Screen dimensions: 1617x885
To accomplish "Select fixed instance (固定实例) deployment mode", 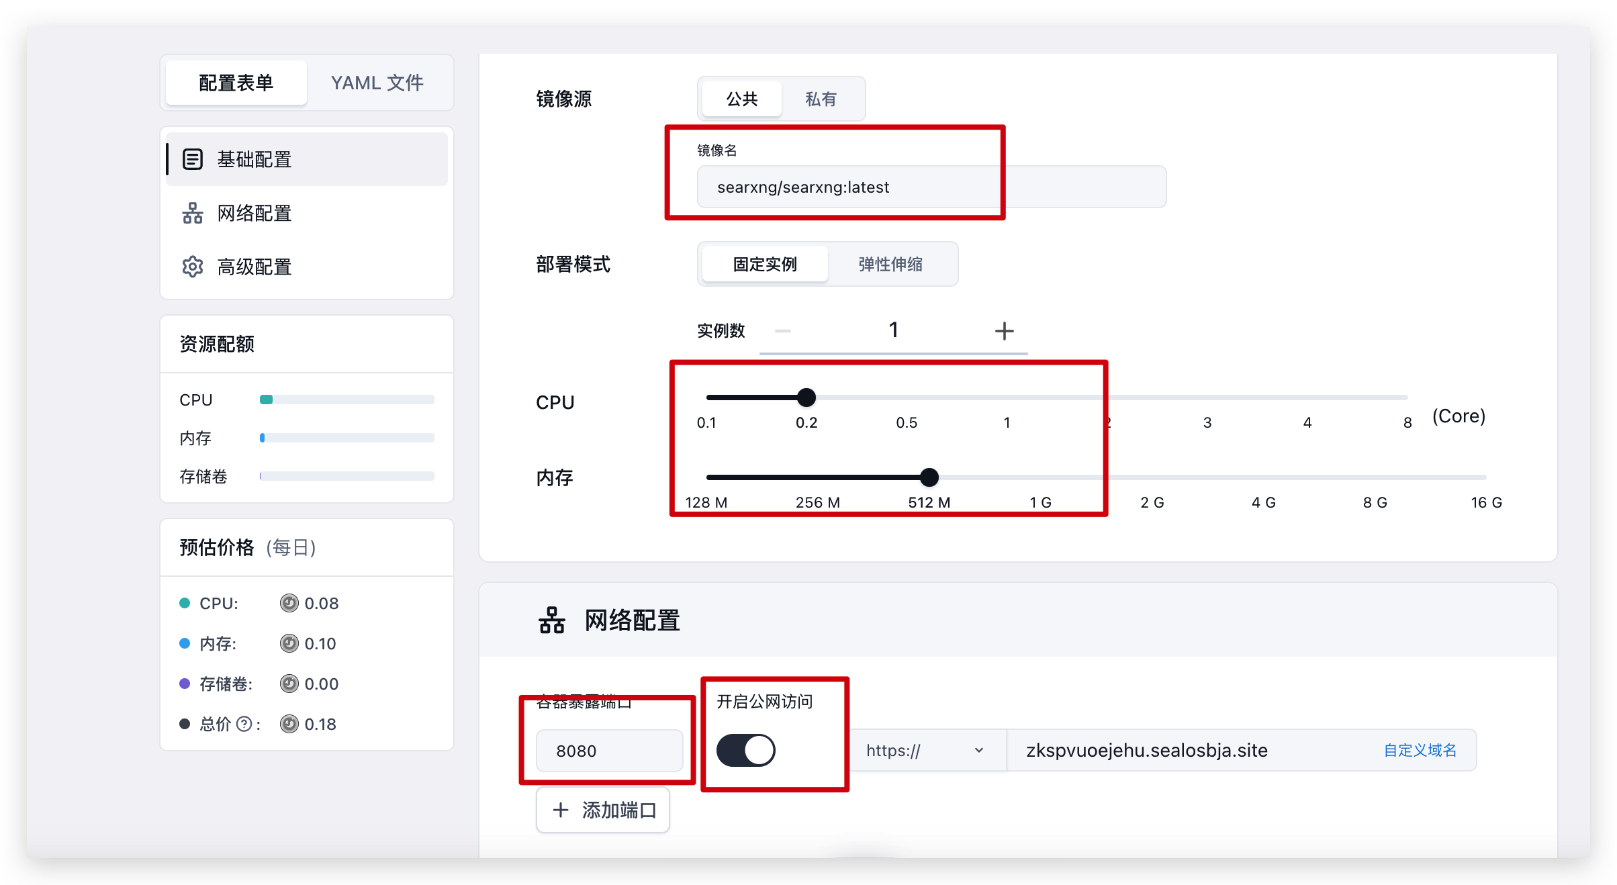I will pyautogui.click(x=765, y=264).
